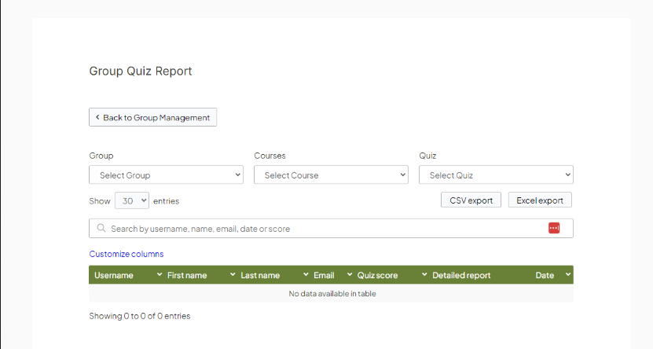Viewport: 653px width, 349px height.
Task: Click the sort arrow for Date column
Action: pos(567,275)
